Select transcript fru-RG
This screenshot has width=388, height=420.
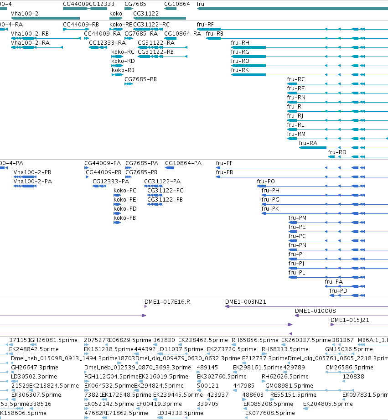(240, 52)
